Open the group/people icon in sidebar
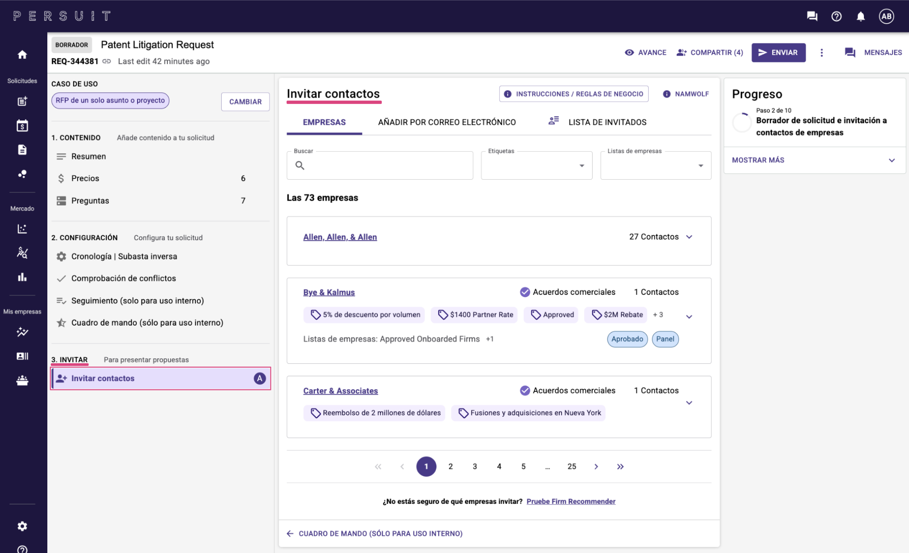This screenshot has height=553, width=909. coord(22,380)
